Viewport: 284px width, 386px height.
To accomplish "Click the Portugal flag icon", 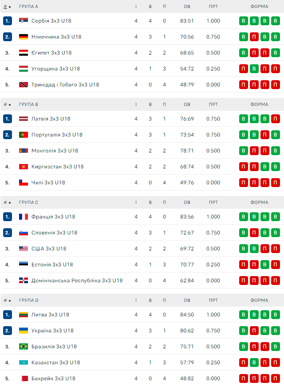I will coord(24,135).
